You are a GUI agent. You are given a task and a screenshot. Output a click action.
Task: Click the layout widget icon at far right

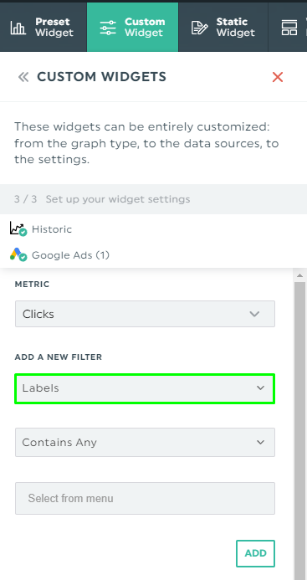coord(289,28)
